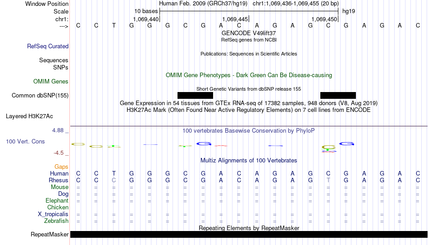Click the left Common dbSNP variant block

click(195, 96)
